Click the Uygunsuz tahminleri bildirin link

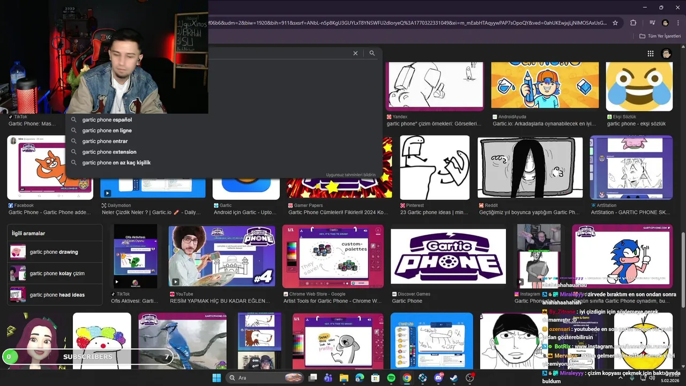coord(351,175)
